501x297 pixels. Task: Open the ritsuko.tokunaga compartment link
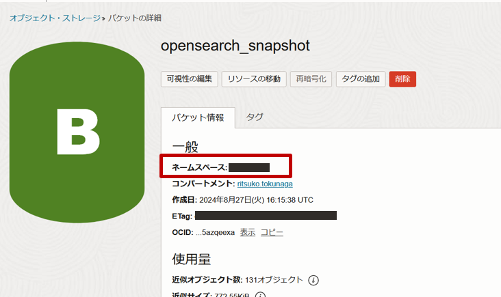(265, 184)
